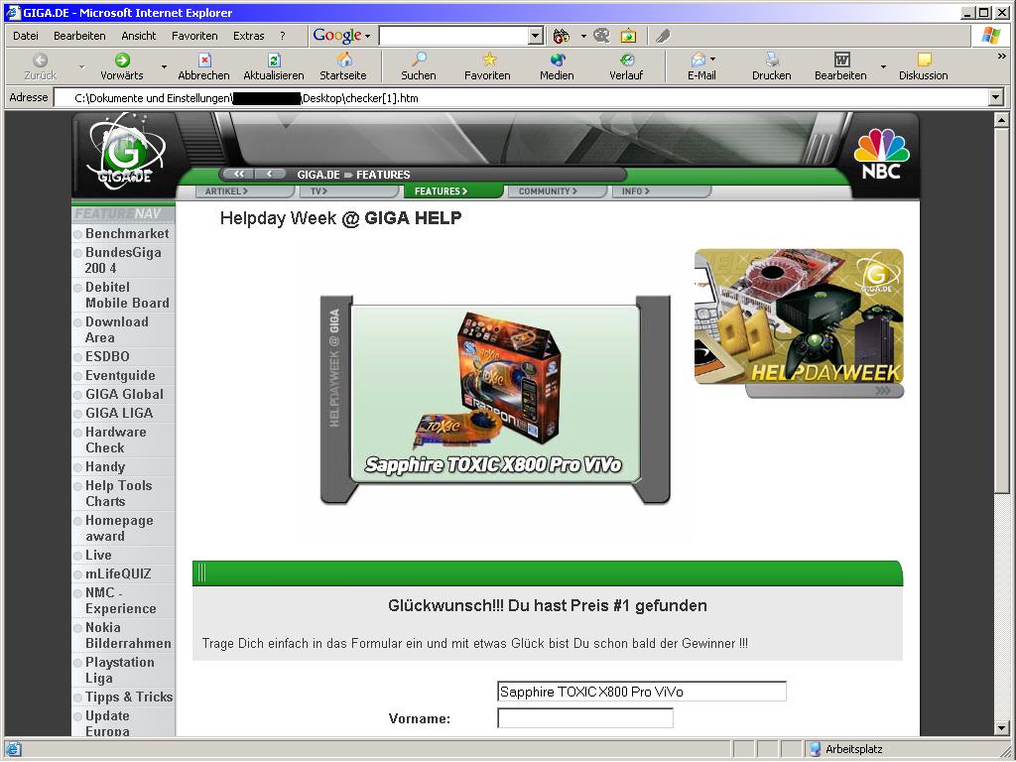Go to Startseite home icon
Viewport: 1016px width, 762px height.
tap(343, 61)
